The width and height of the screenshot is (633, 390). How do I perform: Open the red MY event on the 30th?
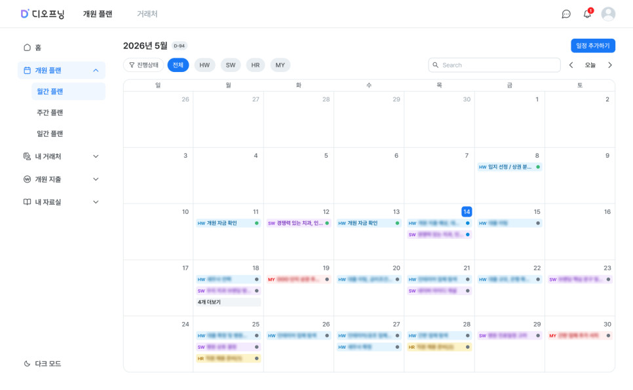[x=580, y=336]
